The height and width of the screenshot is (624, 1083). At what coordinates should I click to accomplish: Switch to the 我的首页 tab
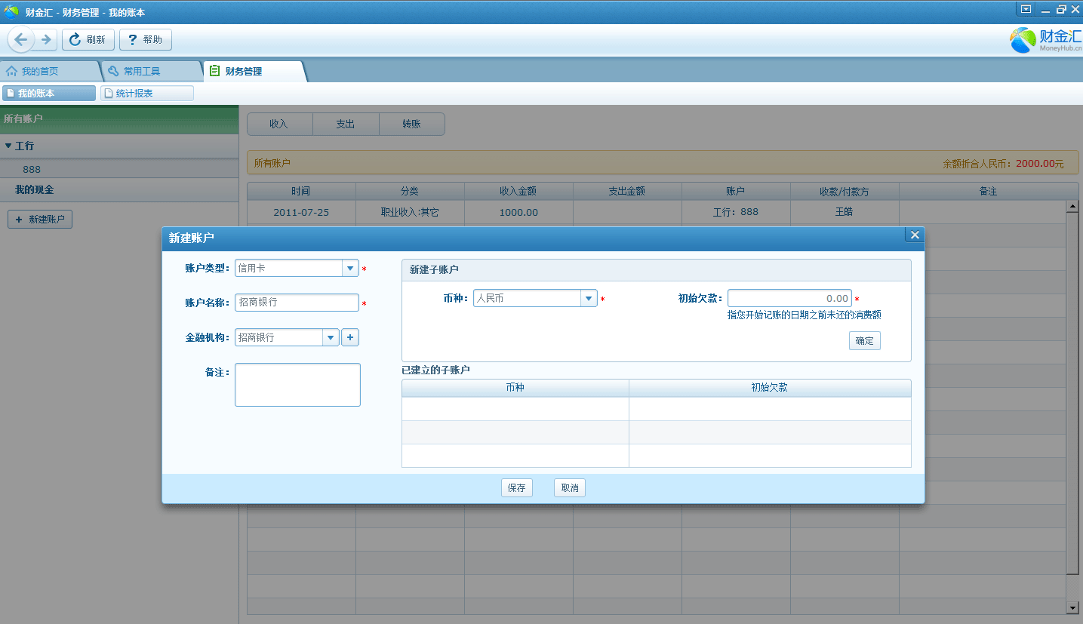(x=39, y=71)
